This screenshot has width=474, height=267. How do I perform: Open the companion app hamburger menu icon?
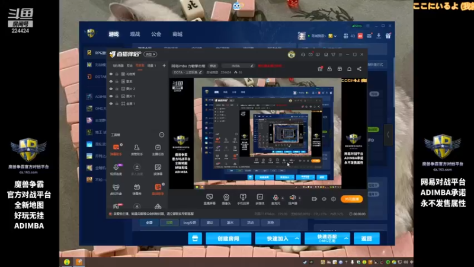(x=340, y=55)
